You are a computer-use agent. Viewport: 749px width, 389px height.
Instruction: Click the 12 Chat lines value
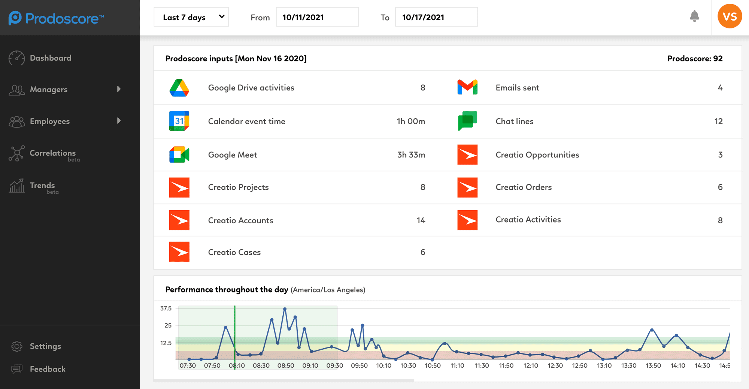coord(718,121)
